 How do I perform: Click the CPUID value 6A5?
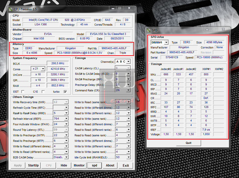pyautogui.click(x=108, y=20)
